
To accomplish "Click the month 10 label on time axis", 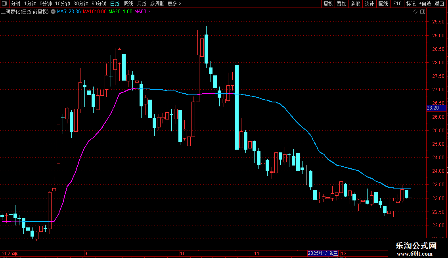I will click(183, 253).
